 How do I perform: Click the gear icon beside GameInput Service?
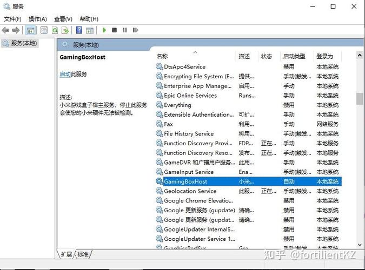(159, 172)
